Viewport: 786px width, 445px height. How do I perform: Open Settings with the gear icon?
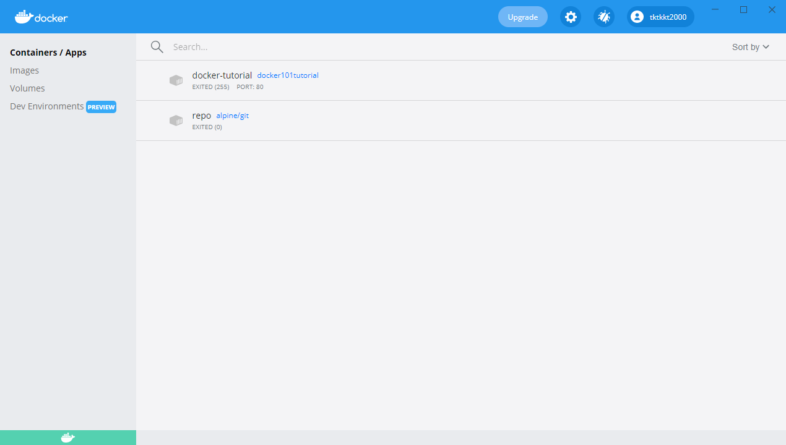[571, 17]
